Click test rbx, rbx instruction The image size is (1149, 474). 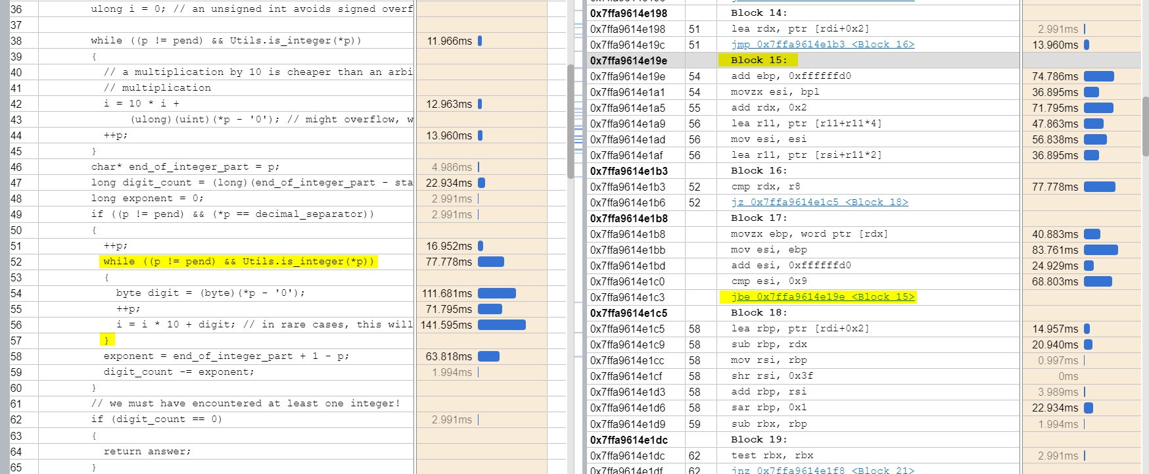[x=772, y=456]
